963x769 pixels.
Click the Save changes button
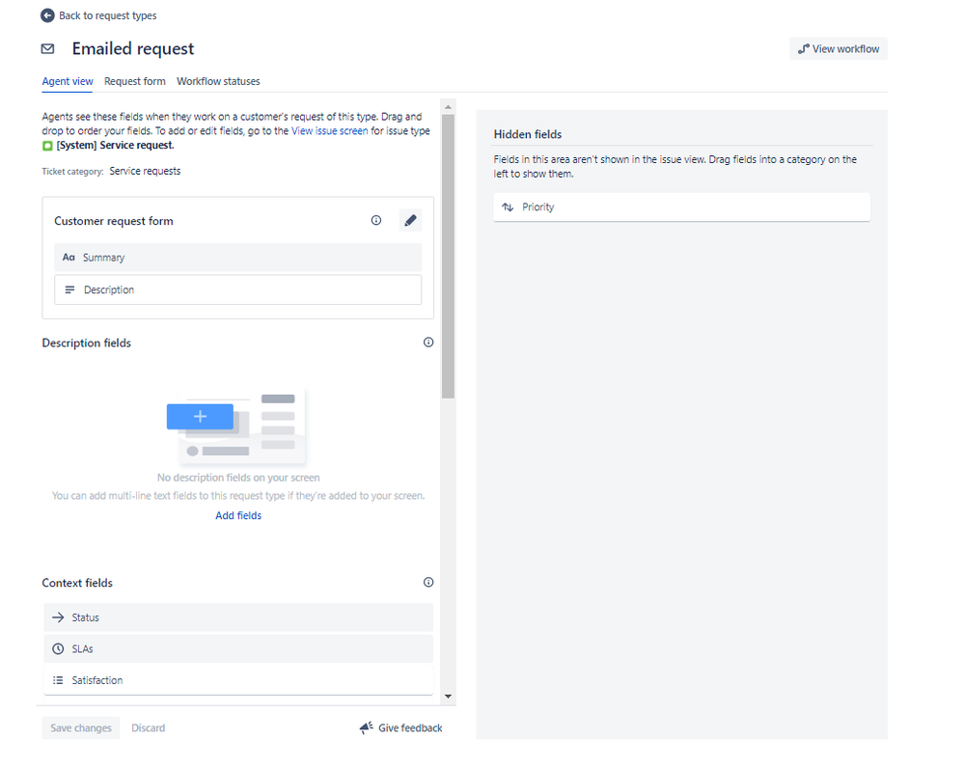click(81, 728)
